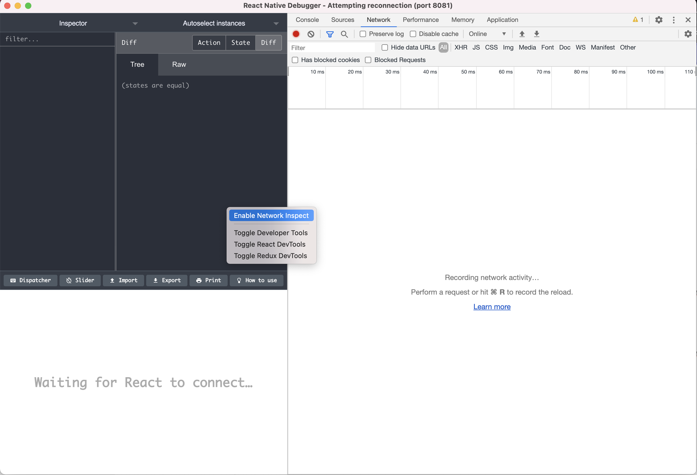Choose Toggle Developer Tools

pos(271,233)
